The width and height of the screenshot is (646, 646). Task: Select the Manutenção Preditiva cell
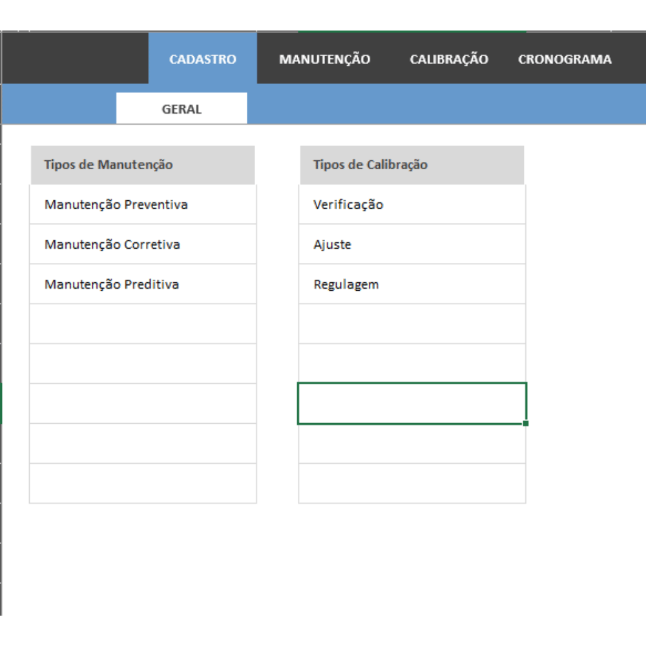click(143, 284)
